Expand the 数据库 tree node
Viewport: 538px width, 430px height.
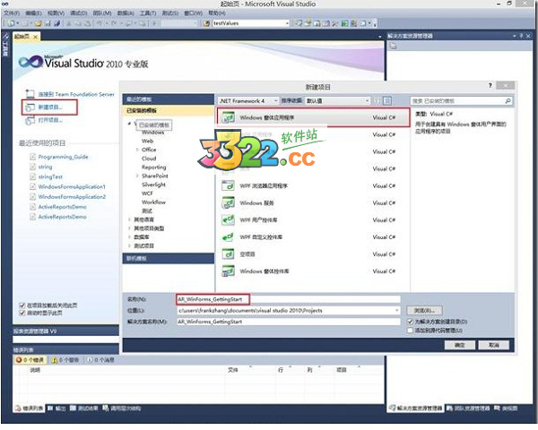coord(129,236)
